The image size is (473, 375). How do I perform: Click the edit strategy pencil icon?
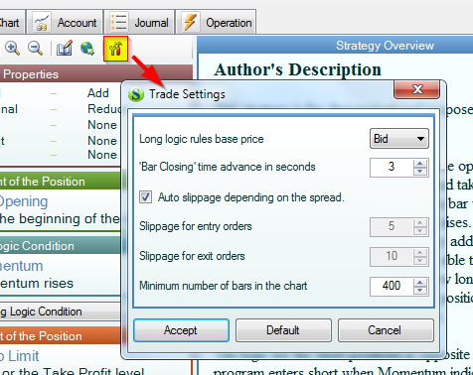point(65,49)
